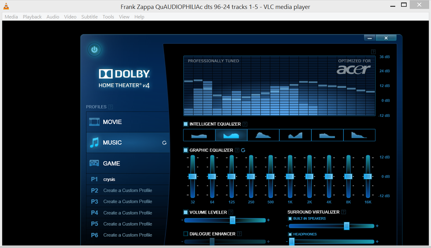Toggle the Graphic Equalizer checkbox
Image resolution: width=431 pixels, height=248 pixels.
(186, 150)
